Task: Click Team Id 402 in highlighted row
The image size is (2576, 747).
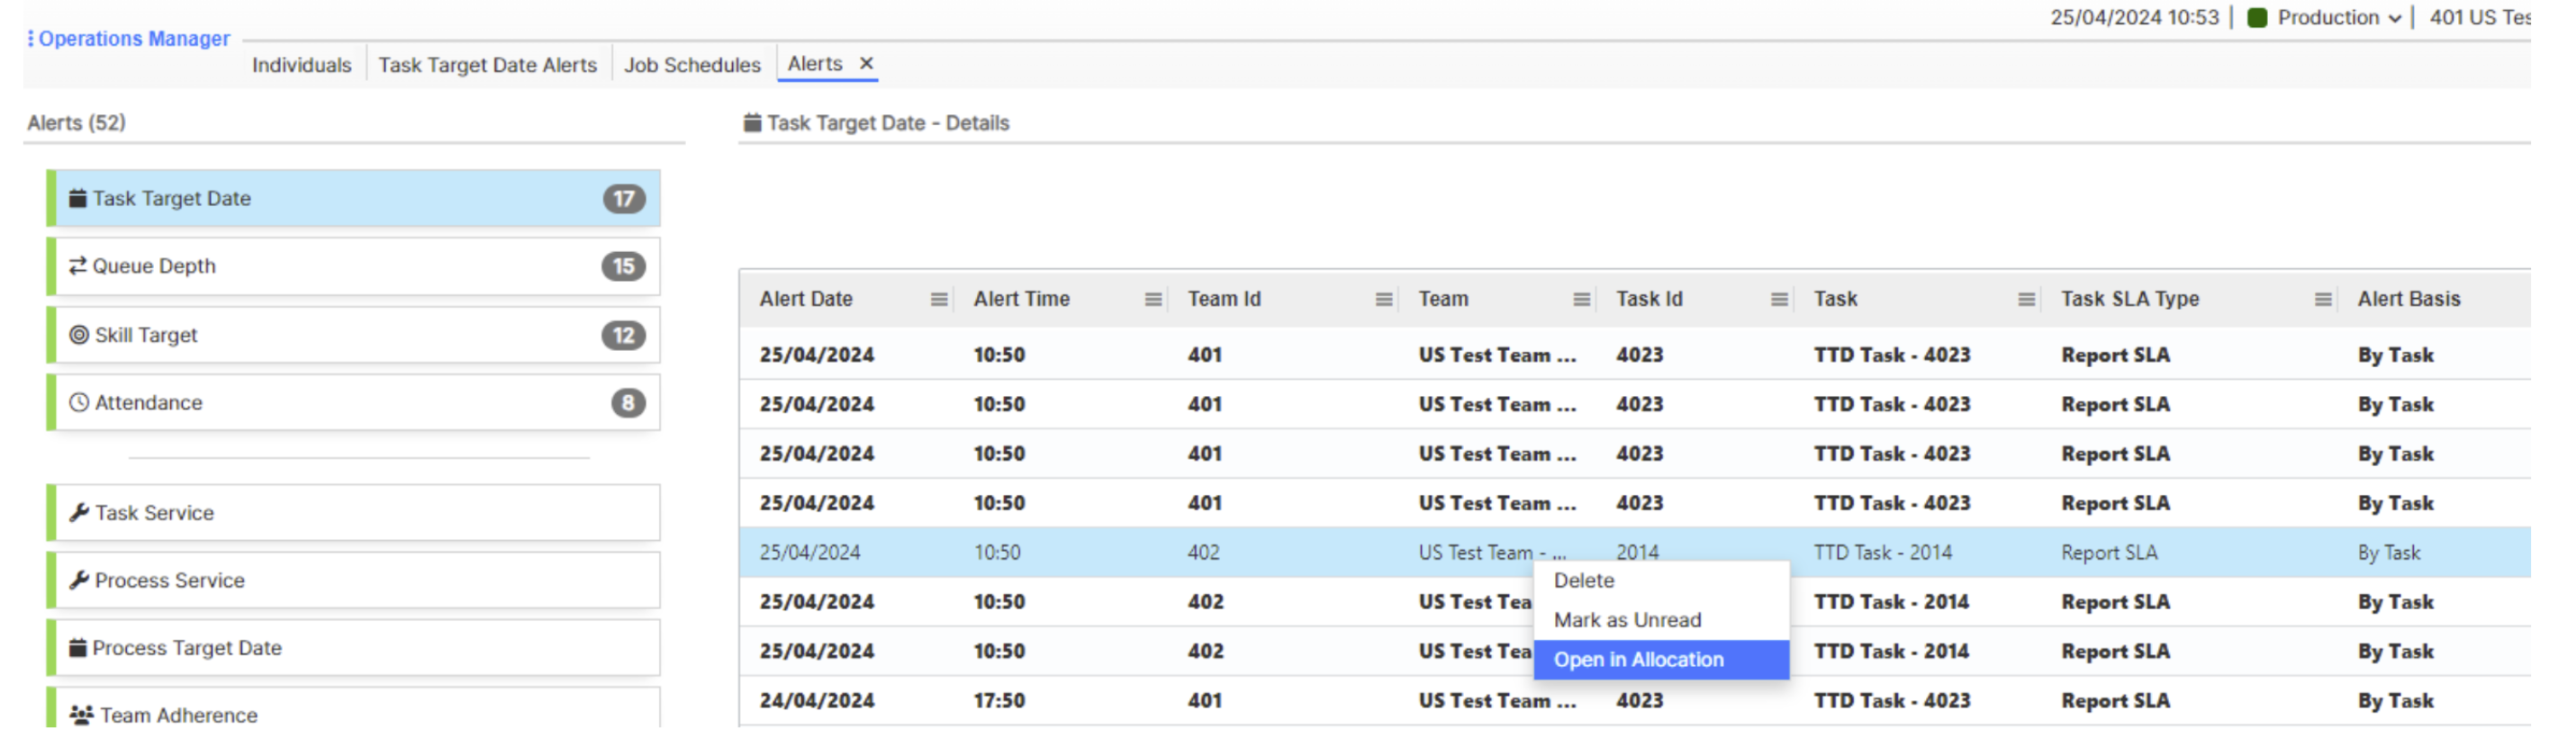Action: pyautogui.click(x=1203, y=553)
